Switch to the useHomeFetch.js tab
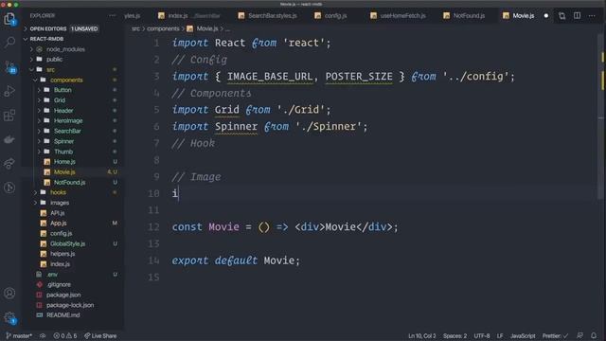The height and width of the screenshot is (341, 606). [x=398, y=16]
